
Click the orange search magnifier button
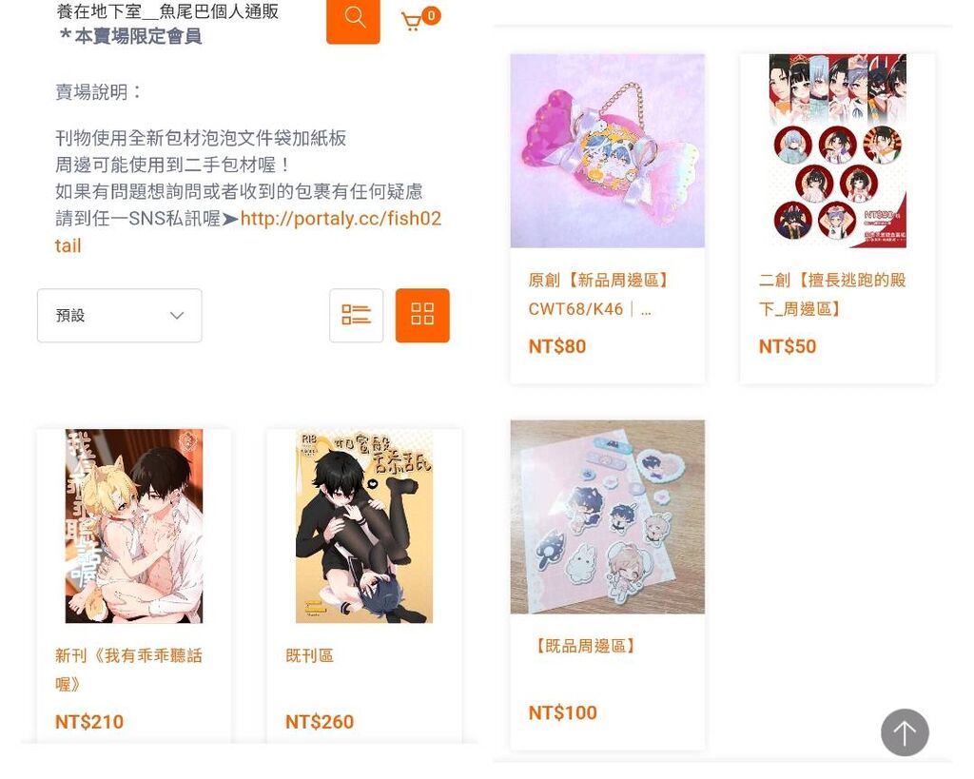353,20
